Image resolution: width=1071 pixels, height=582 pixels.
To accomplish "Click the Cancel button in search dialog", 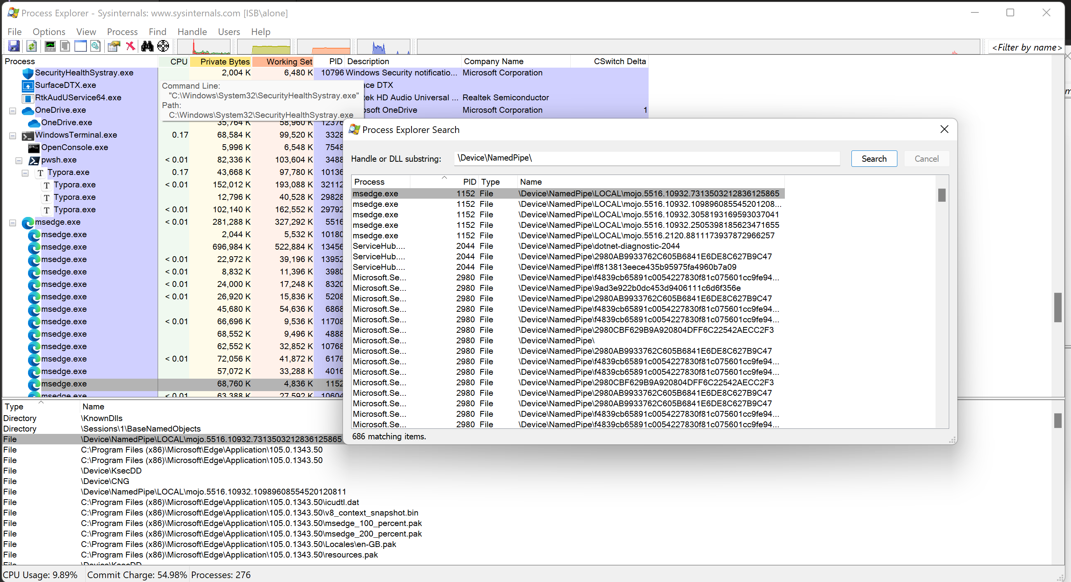I will coord(926,159).
